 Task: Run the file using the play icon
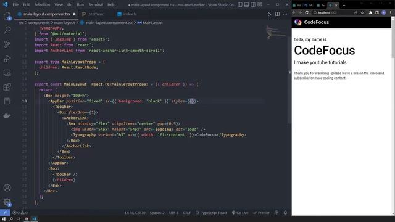pyautogui.click(x=269, y=14)
